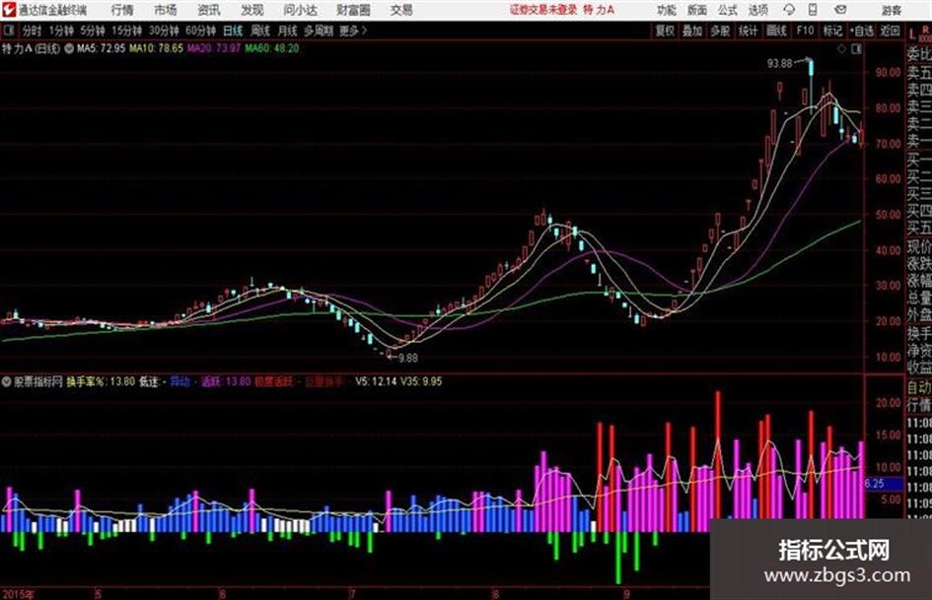The height and width of the screenshot is (600, 932).
Task: Click the 换手率% indicator label
Action: [86, 381]
